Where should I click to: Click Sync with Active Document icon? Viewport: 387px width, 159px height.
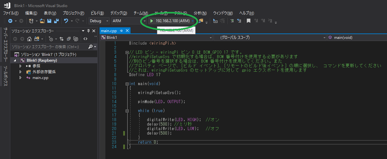[x=61, y=39]
